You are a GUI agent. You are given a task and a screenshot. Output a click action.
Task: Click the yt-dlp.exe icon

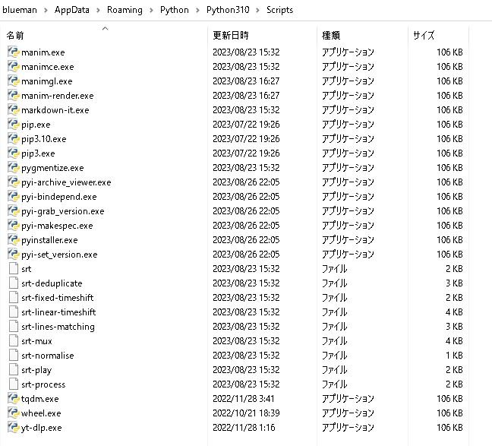(14, 428)
